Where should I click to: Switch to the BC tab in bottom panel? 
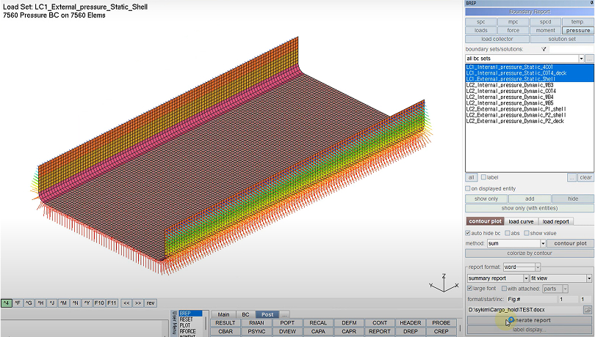pyautogui.click(x=245, y=314)
